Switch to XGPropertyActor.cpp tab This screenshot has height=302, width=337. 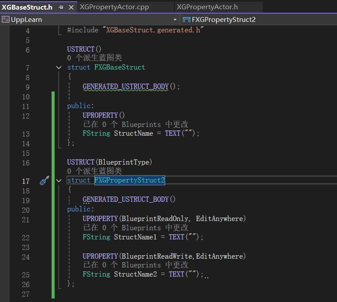115,7
